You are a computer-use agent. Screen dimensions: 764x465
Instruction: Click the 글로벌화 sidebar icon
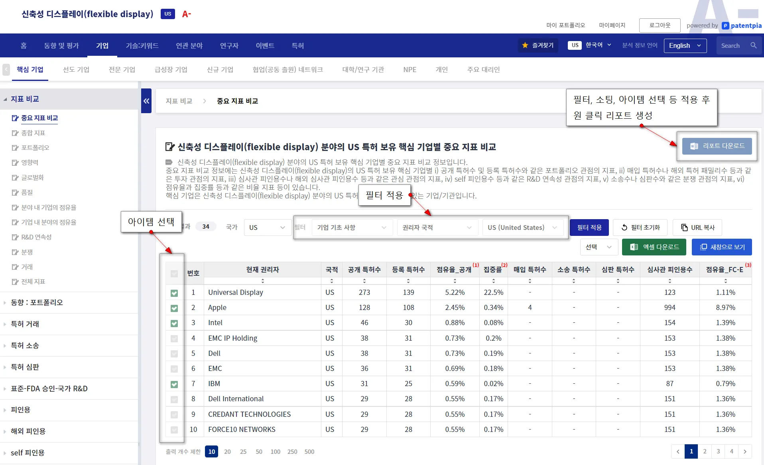15,178
